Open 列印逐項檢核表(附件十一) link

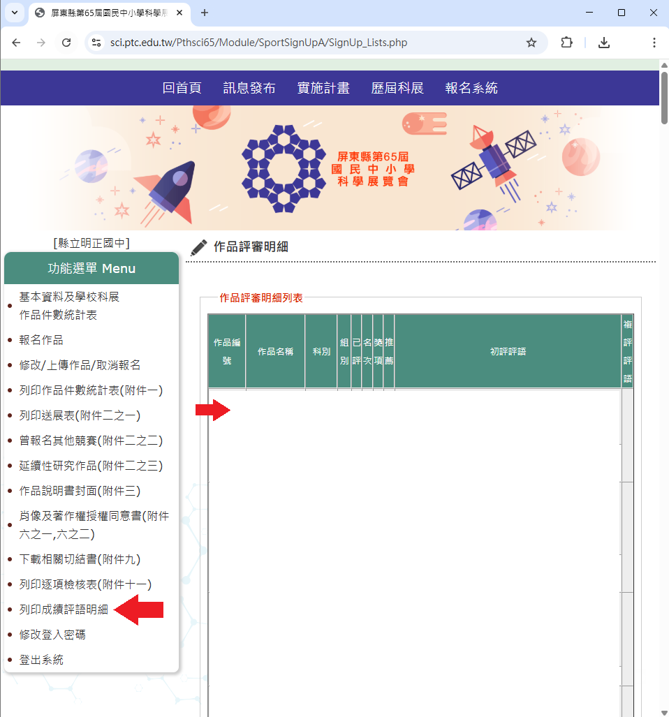[x=85, y=584]
